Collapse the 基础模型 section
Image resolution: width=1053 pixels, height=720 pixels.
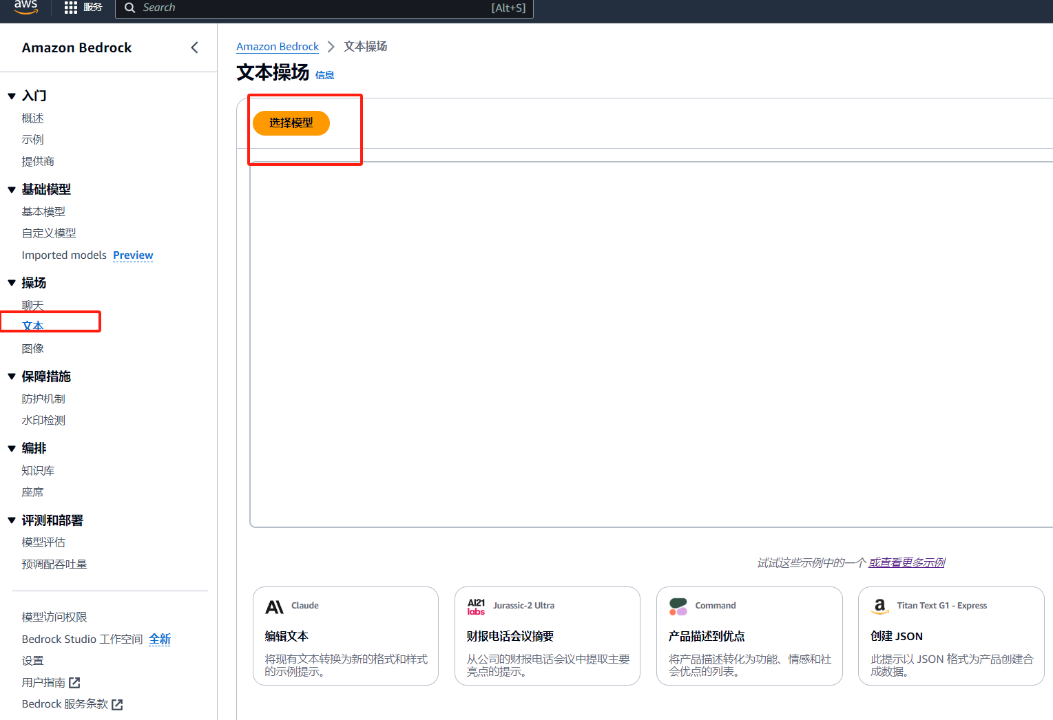click(x=12, y=190)
